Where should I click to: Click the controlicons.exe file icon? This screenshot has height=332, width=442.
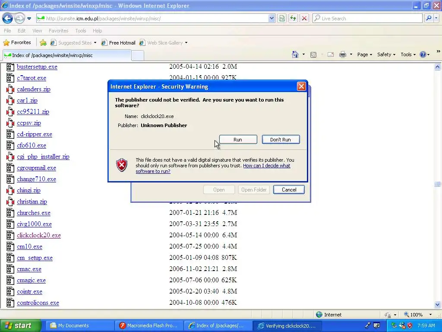[10, 303]
